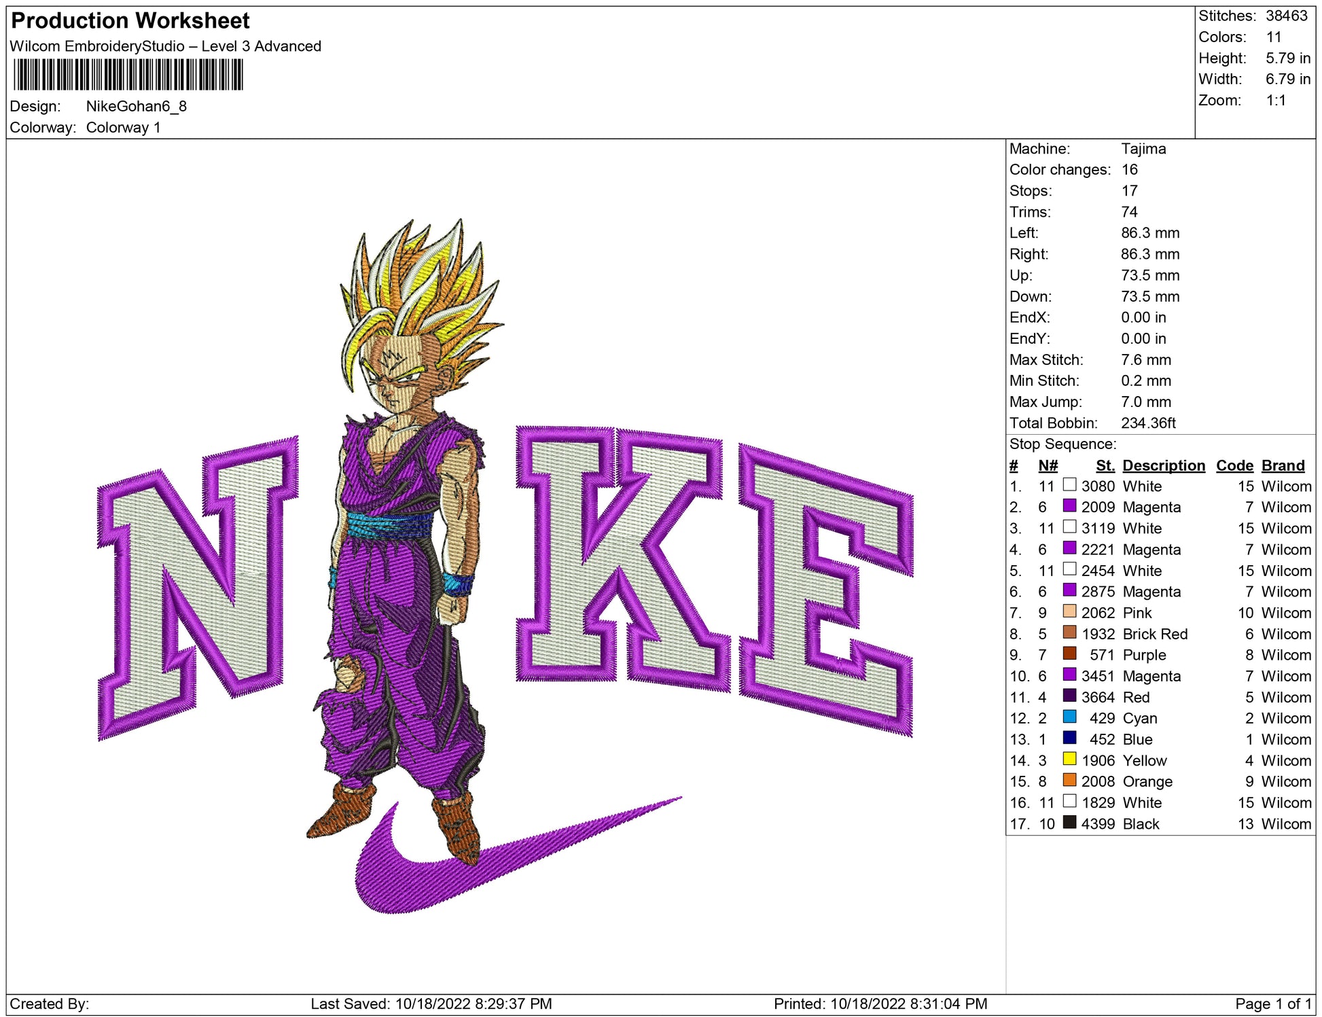Click the design name NikeGohan6_8

[136, 106]
